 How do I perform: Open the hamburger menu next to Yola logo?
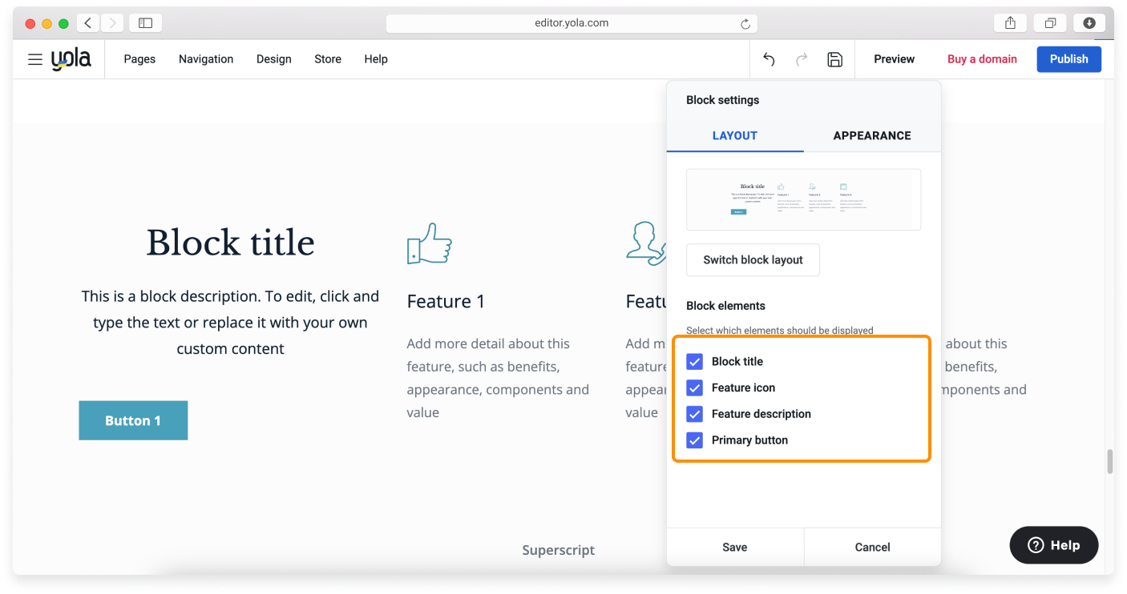(34, 59)
